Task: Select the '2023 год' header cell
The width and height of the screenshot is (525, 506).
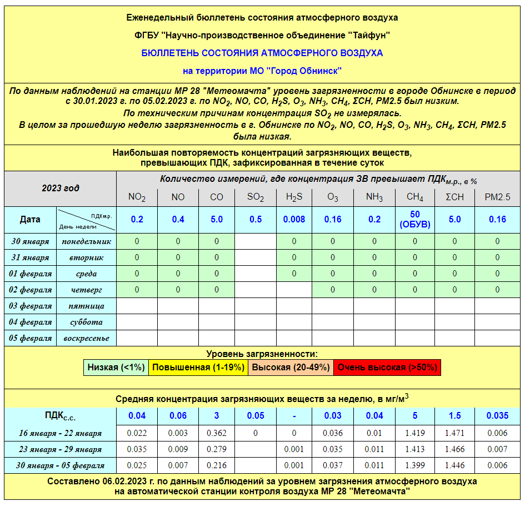Action: (x=61, y=188)
